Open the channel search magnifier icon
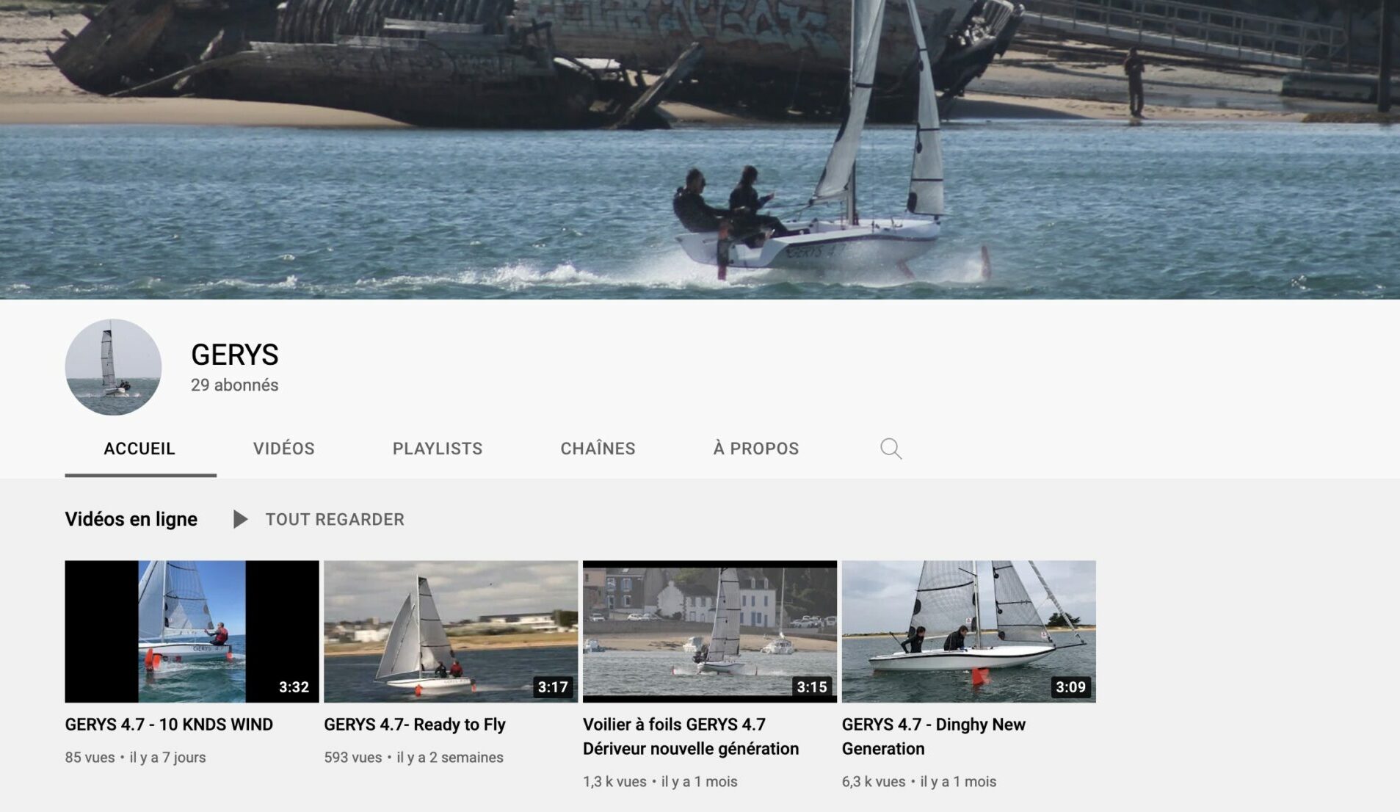This screenshot has width=1400, height=812. [x=891, y=449]
